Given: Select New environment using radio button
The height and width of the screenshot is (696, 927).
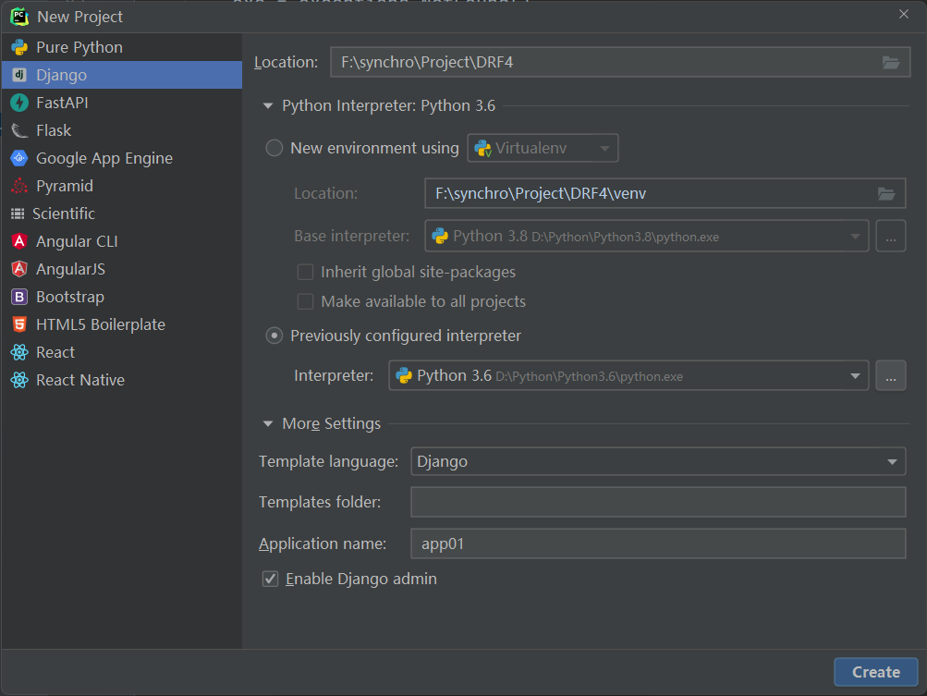Looking at the screenshot, I should (274, 148).
